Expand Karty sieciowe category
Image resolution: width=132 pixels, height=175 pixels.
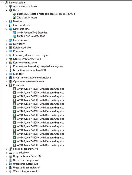point(6,40)
